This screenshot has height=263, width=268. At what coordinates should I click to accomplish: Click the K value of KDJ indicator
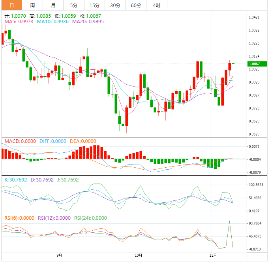(x=16, y=180)
